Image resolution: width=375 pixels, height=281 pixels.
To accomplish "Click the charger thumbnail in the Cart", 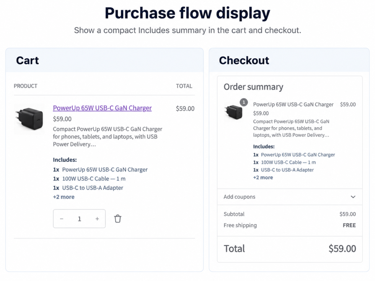I will (x=29, y=119).
